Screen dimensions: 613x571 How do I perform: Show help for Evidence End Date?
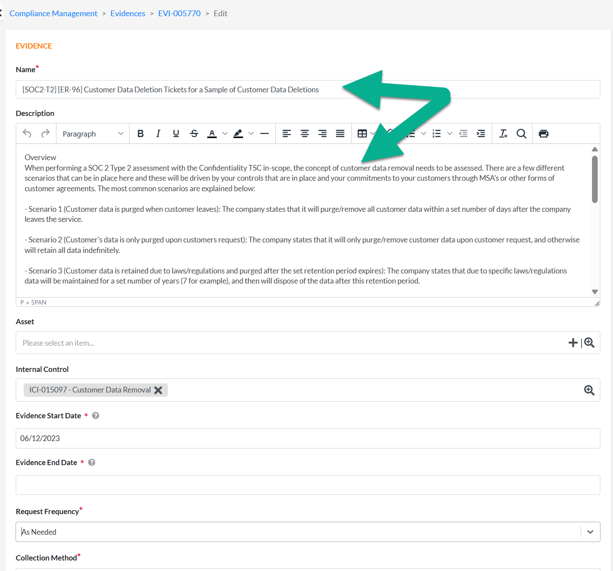click(91, 462)
